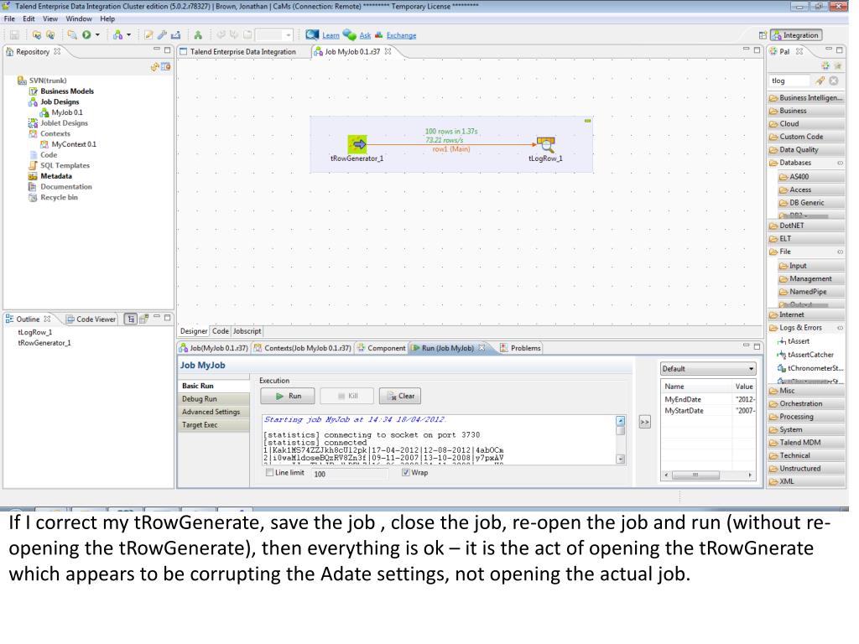The width and height of the screenshot is (859, 644).
Task: Click the Outline view toggle icon
Action: pos(130,319)
